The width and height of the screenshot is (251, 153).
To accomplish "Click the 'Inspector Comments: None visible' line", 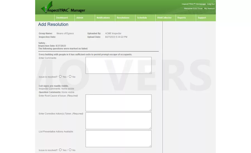I will pos(56,89).
